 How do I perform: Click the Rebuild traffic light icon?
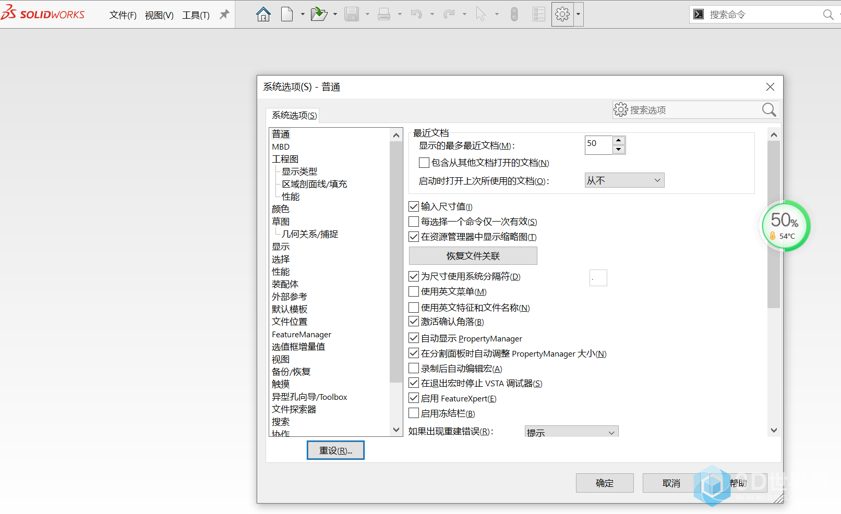514,14
